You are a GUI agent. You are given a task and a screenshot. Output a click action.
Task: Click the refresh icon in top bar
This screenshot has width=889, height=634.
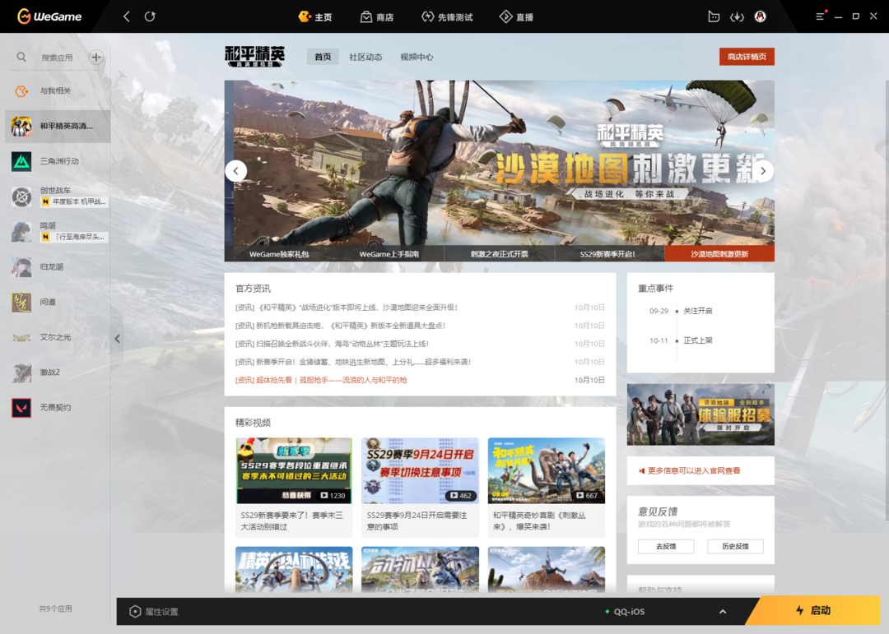click(150, 16)
